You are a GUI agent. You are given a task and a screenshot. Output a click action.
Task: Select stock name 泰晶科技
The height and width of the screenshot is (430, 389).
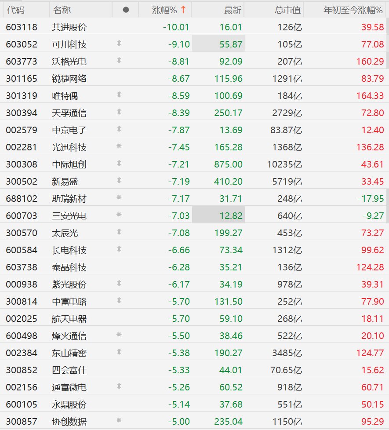[69, 267]
